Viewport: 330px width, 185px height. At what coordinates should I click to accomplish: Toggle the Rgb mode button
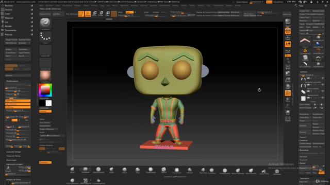coord(129,12)
